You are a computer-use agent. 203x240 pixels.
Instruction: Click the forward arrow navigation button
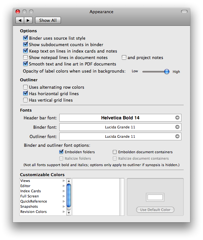28,20
